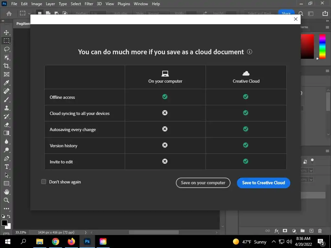
Task: Select the Eyedropper tool
Action: (6, 83)
